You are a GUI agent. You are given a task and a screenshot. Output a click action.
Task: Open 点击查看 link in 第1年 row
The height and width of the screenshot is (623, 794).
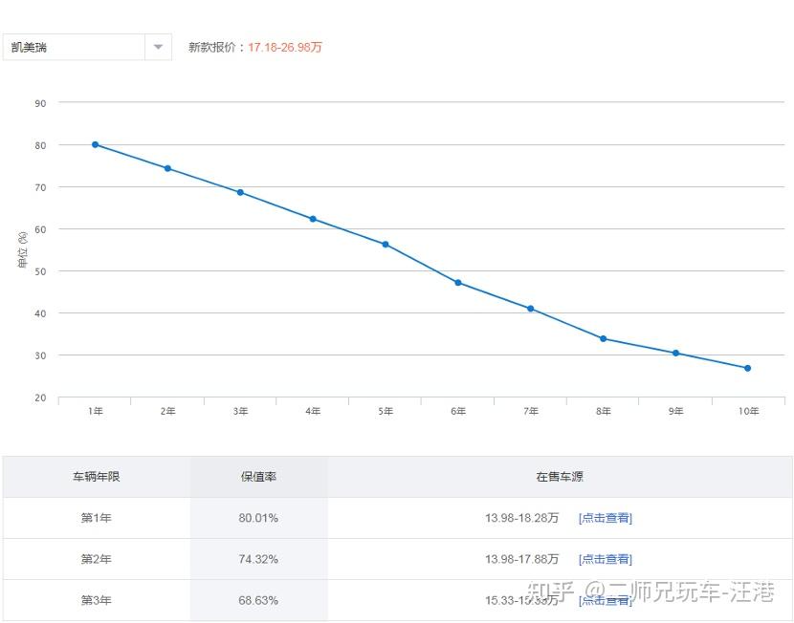coord(606,518)
